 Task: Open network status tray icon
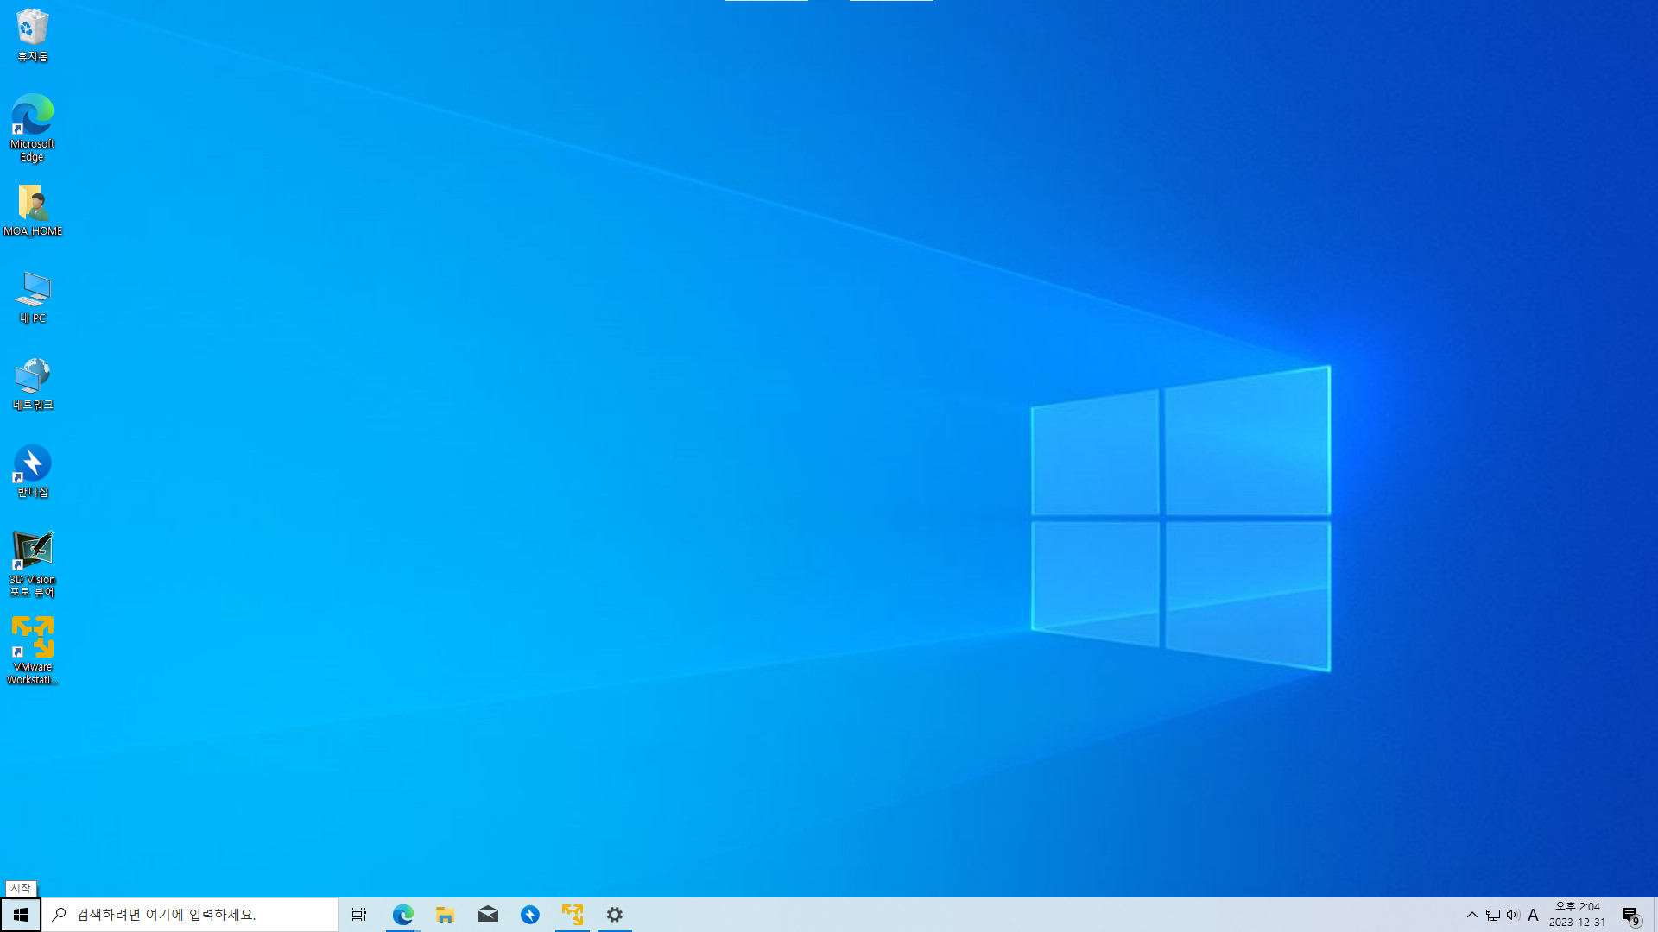tap(1493, 915)
